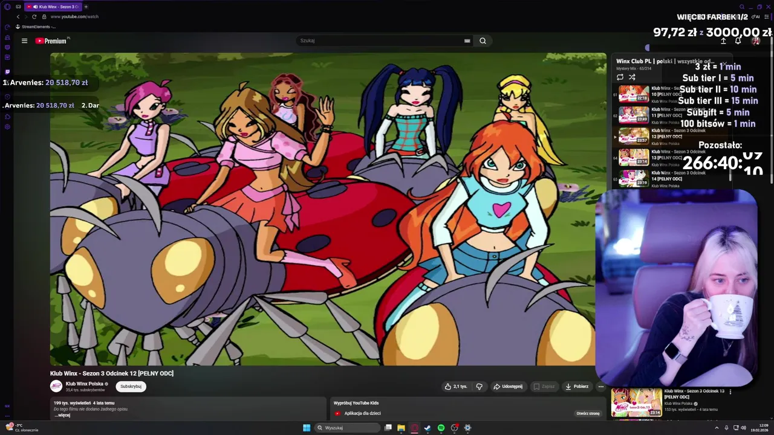This screenshot has height=435, width=774.
Task: Open clock 12:09 date panel
Action: point(759,428)
